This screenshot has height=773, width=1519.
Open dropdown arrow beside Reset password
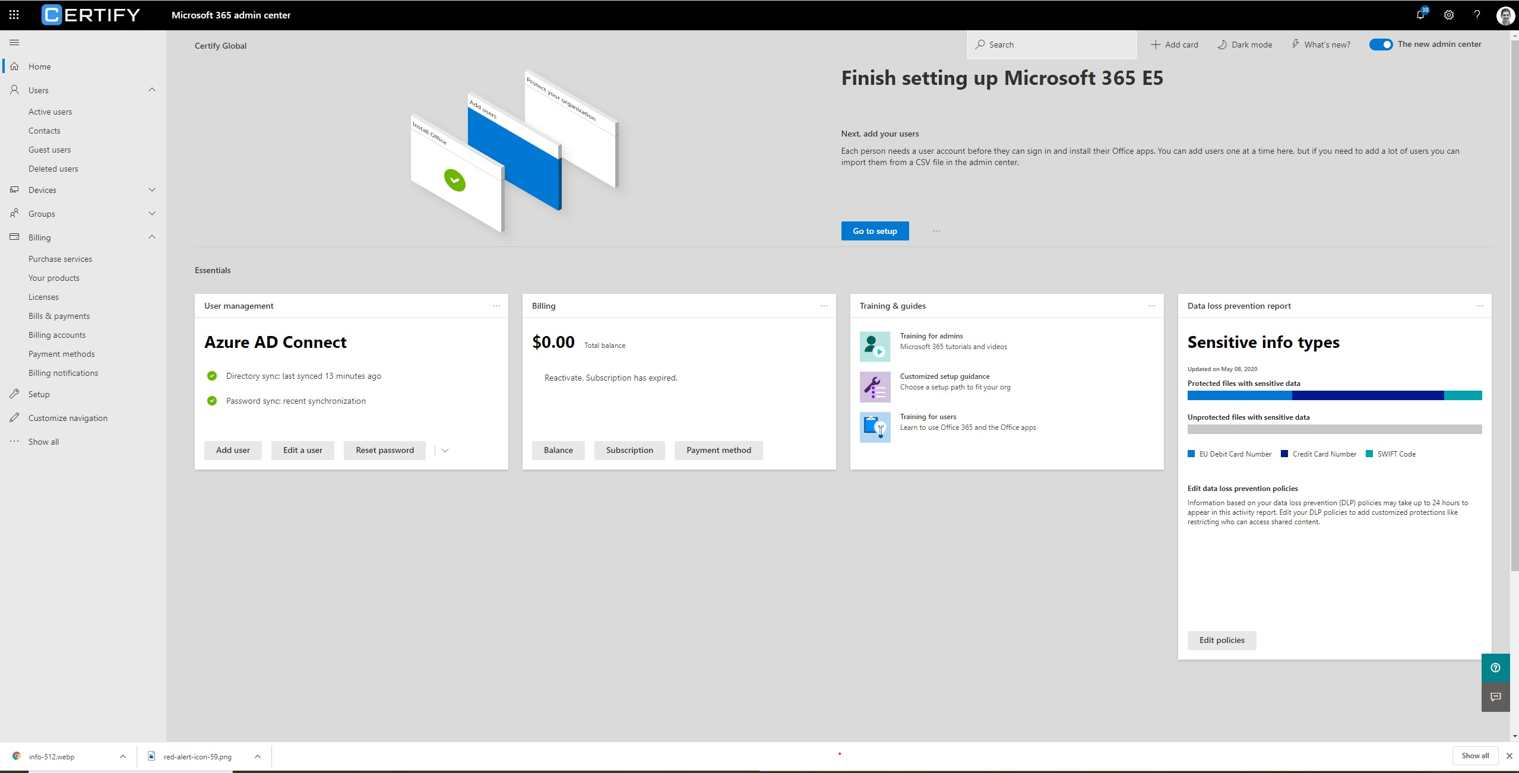pyautogui.click(x=445, y=451)
